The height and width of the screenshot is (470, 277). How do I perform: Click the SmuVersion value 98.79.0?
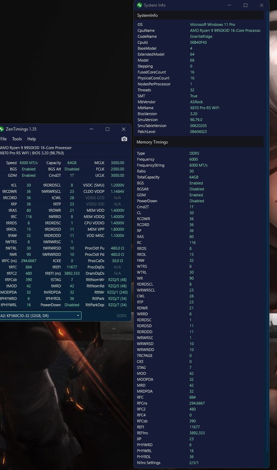(196, 120)
